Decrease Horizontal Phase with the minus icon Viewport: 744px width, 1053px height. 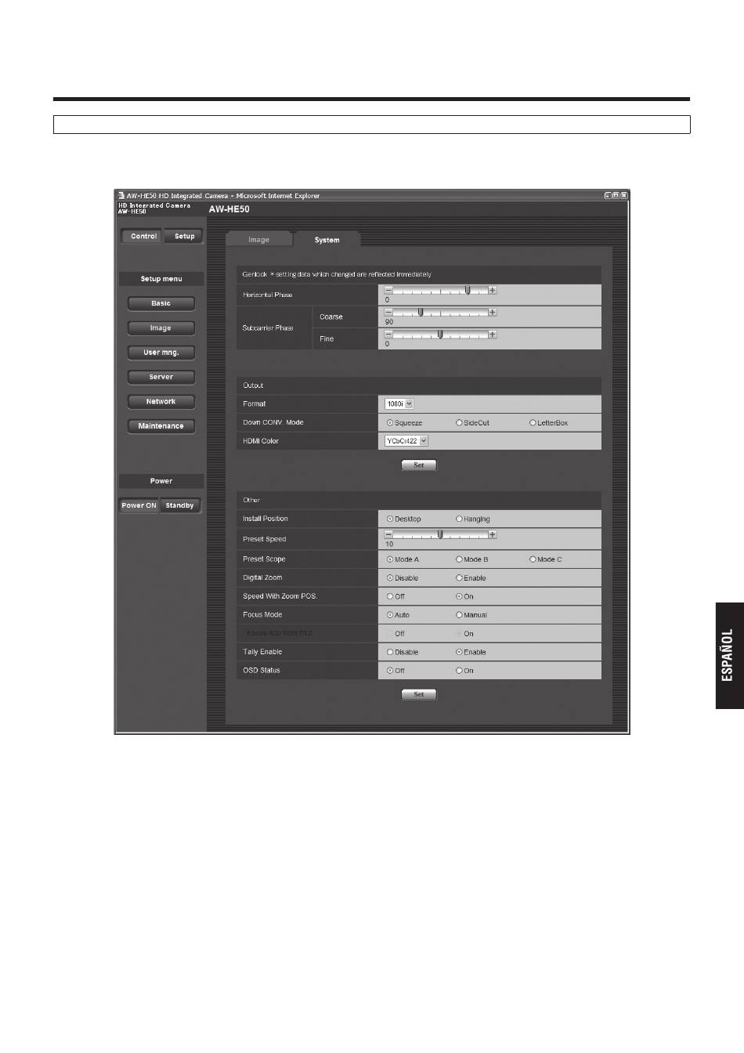click(x=388, y=290)
